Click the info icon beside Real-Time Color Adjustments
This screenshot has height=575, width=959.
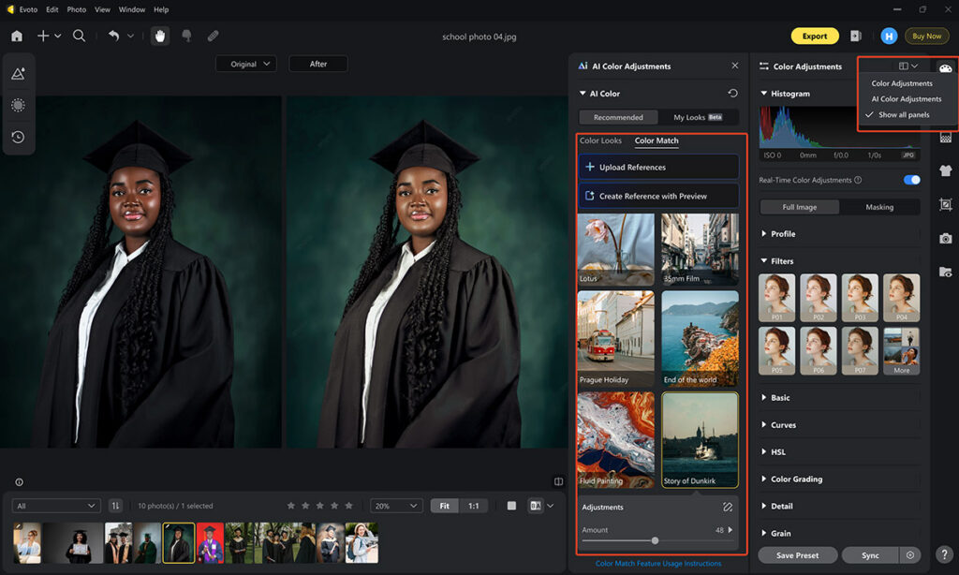coord(858,180)
